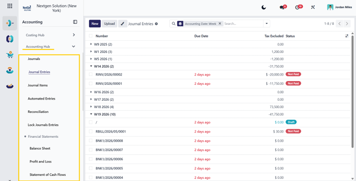Viewport: 356px width, 181px height.
Task: Click the Upload button
Action: pos(109,24)
